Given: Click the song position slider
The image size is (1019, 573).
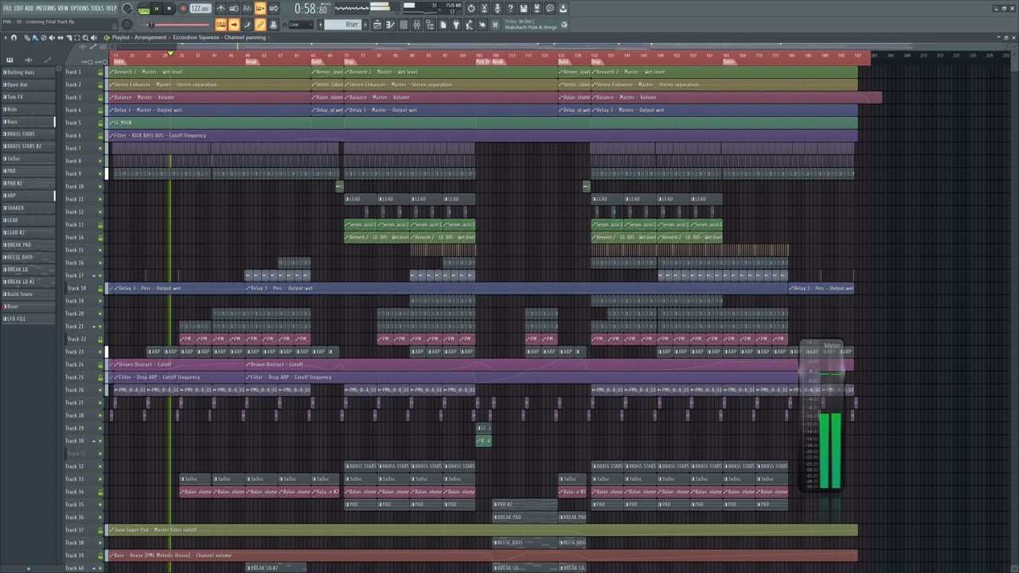Looking at the screenshot, I should point(179,24).
